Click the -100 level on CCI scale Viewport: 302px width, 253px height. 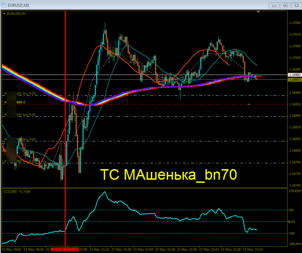[x=291, y=233]
